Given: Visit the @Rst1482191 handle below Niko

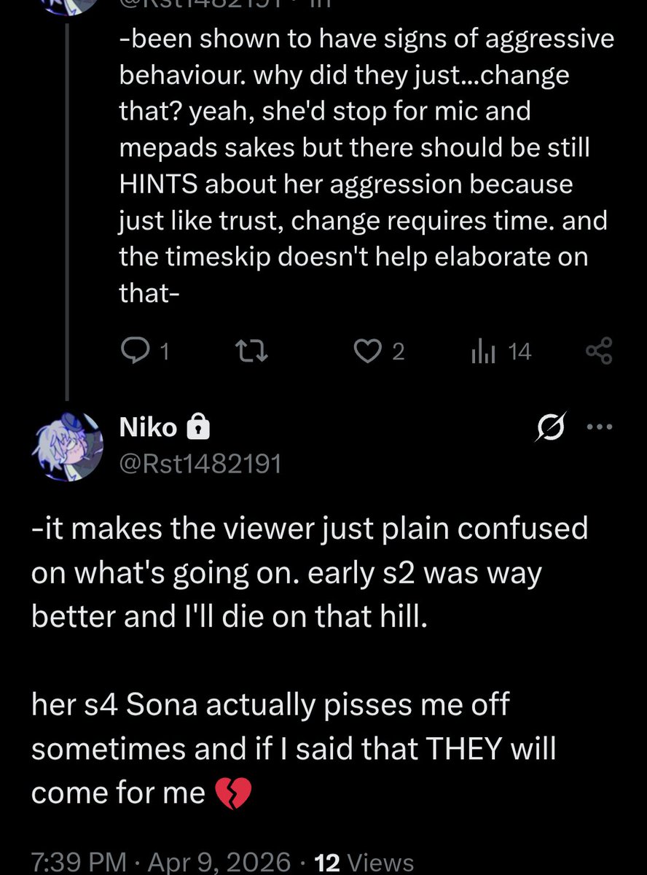Looking at the screenshot, I should pos(200,462).
